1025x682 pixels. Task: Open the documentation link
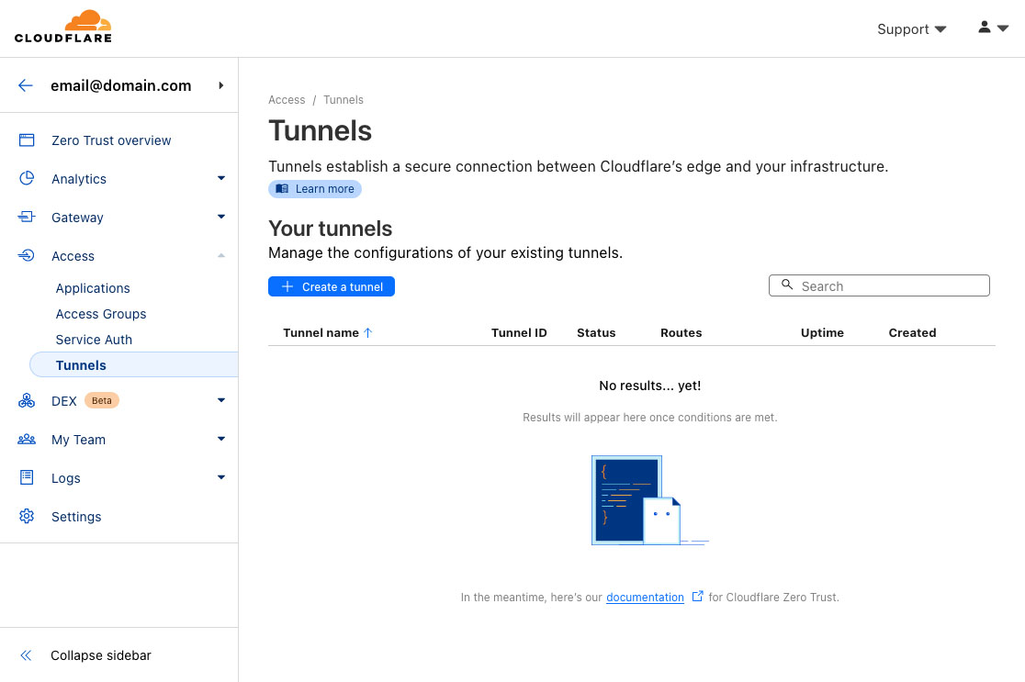pyautogui.click(x=645, y=598)
